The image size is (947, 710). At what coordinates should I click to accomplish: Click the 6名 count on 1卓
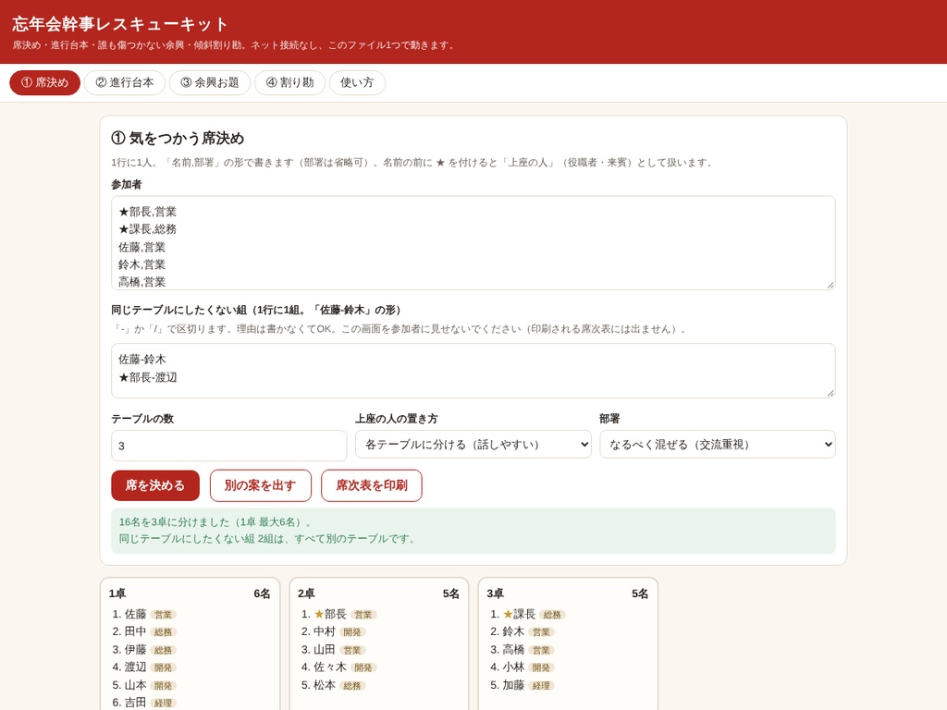pyautogui.click(x=262, y=594)
